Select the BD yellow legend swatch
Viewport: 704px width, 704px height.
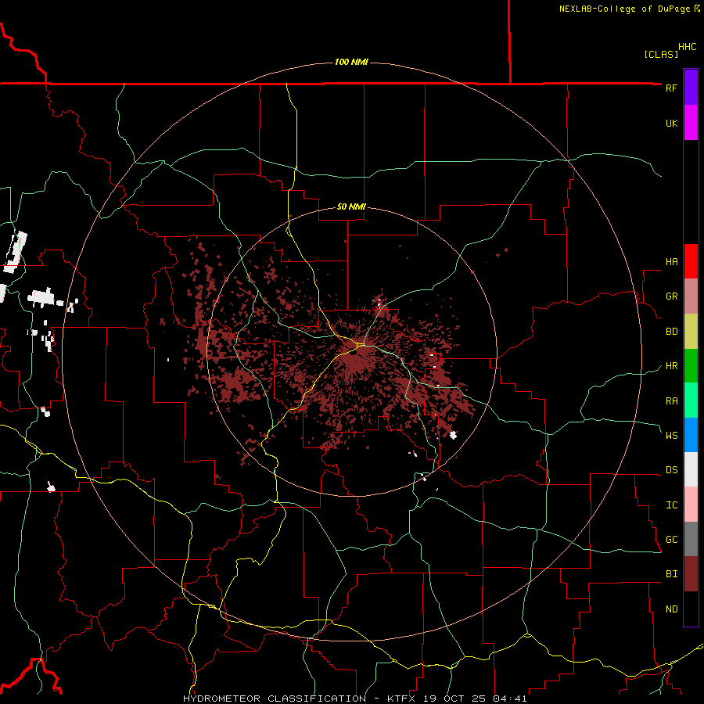click(x=691, y=331)
